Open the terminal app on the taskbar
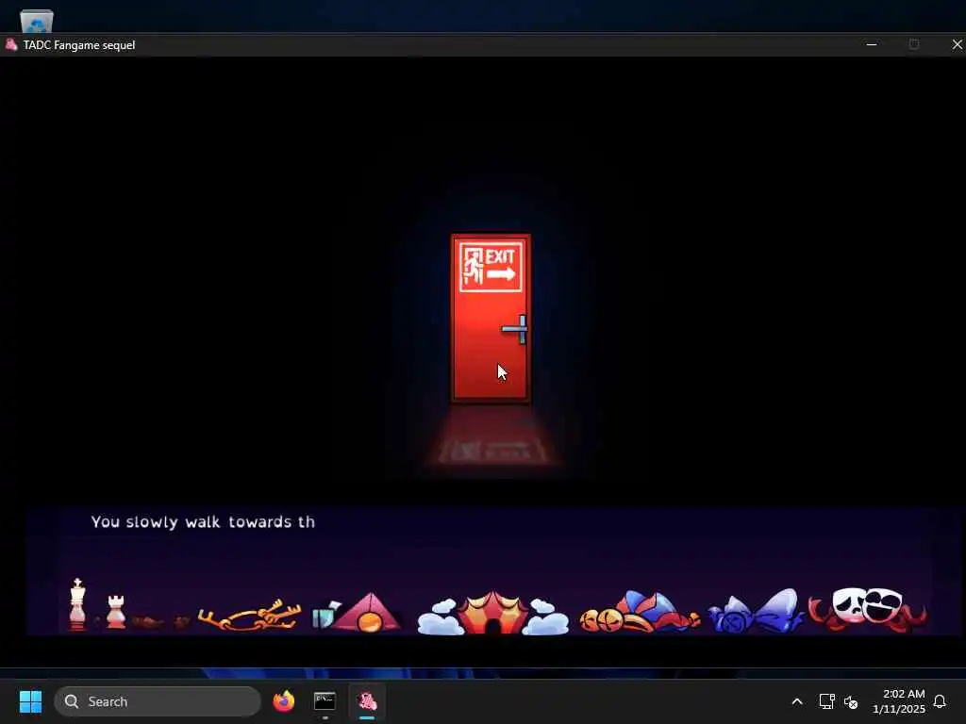 tap(325, 701)
